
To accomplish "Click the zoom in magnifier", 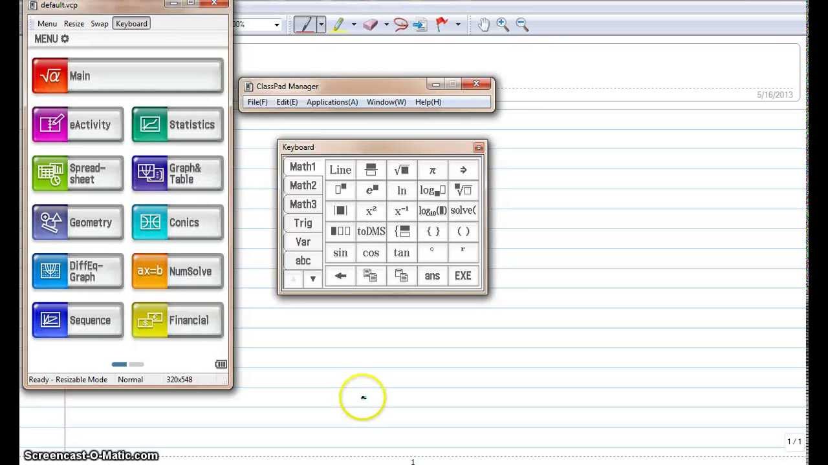I will 503,25.
